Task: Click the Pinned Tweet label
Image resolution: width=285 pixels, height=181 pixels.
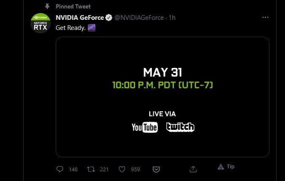Action: [x=73, y=6]
